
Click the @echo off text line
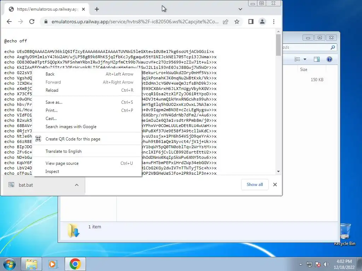[x=16, y=41]
